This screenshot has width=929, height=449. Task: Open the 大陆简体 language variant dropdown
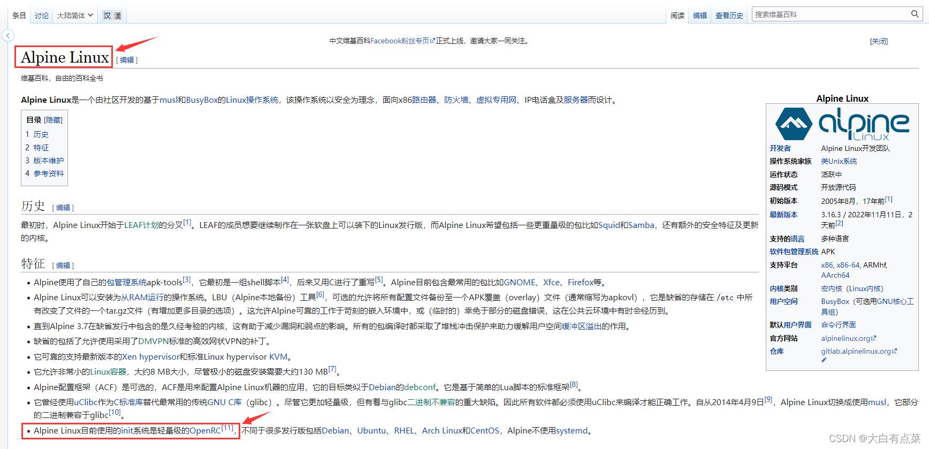75,16
